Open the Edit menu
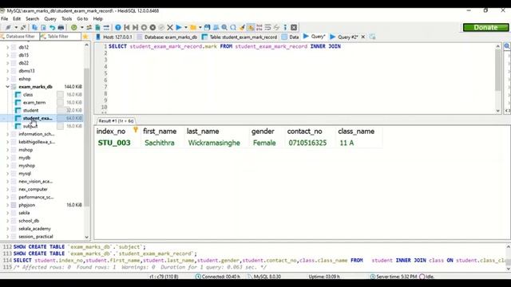 (17, 19)
